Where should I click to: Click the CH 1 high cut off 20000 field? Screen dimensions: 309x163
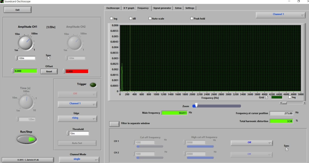pyautogui.click(x=195, y=142)
